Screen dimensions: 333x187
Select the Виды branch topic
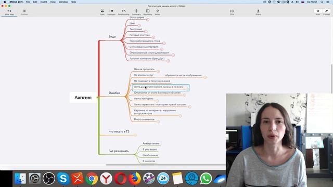(112, 37)
